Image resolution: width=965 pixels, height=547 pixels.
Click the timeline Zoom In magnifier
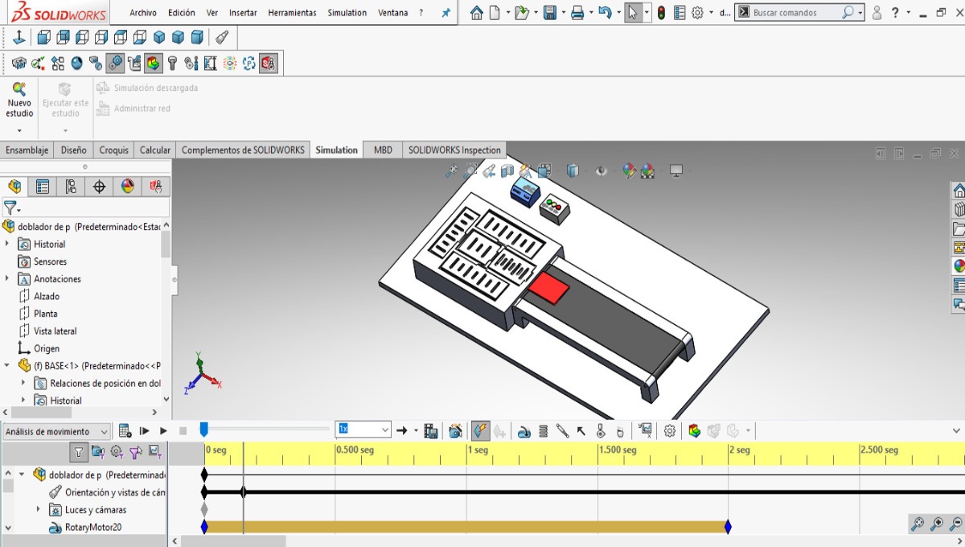[x=937, y=524]
